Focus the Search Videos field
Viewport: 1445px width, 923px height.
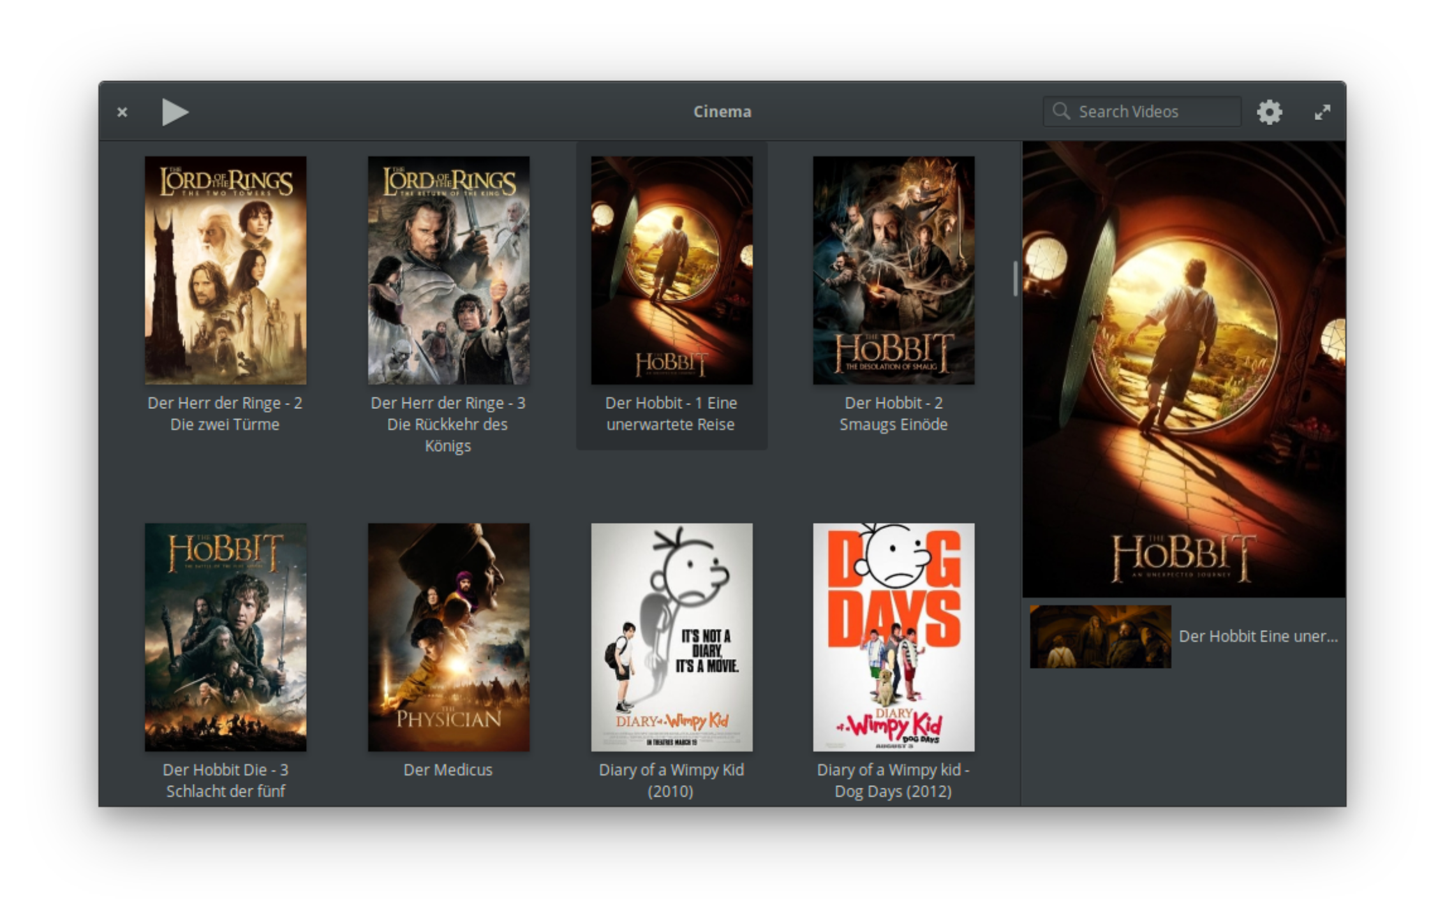1142,112
